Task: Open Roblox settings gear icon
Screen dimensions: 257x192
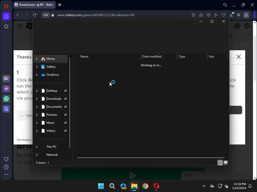Action: pyautogui.click(x=247, y=26)
